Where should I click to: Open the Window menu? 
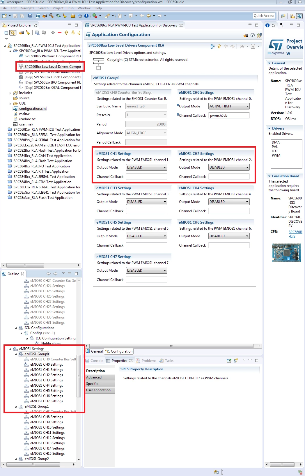[84, 8]
